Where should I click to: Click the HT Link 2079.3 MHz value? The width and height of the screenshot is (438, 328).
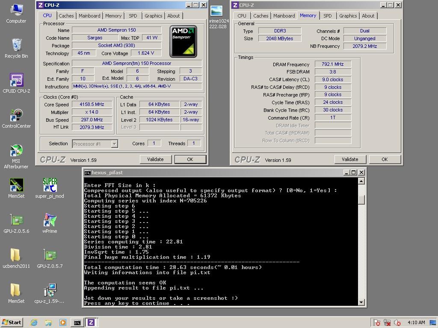tap(92, 127)
